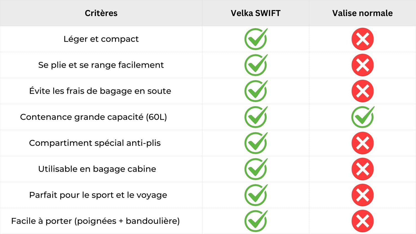This screenshot has width=416, height=234.
Task: Click Velka SWIFT check for Contenance grande capacité
Action: tap(256, 117)
